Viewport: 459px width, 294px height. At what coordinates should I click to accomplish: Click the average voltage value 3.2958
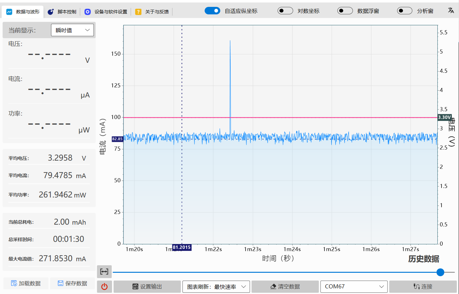point(60,158)
